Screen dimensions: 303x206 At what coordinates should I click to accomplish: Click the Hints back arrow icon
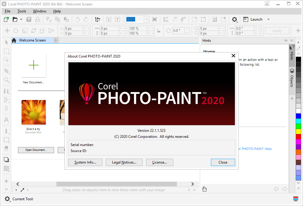[276, 189]
